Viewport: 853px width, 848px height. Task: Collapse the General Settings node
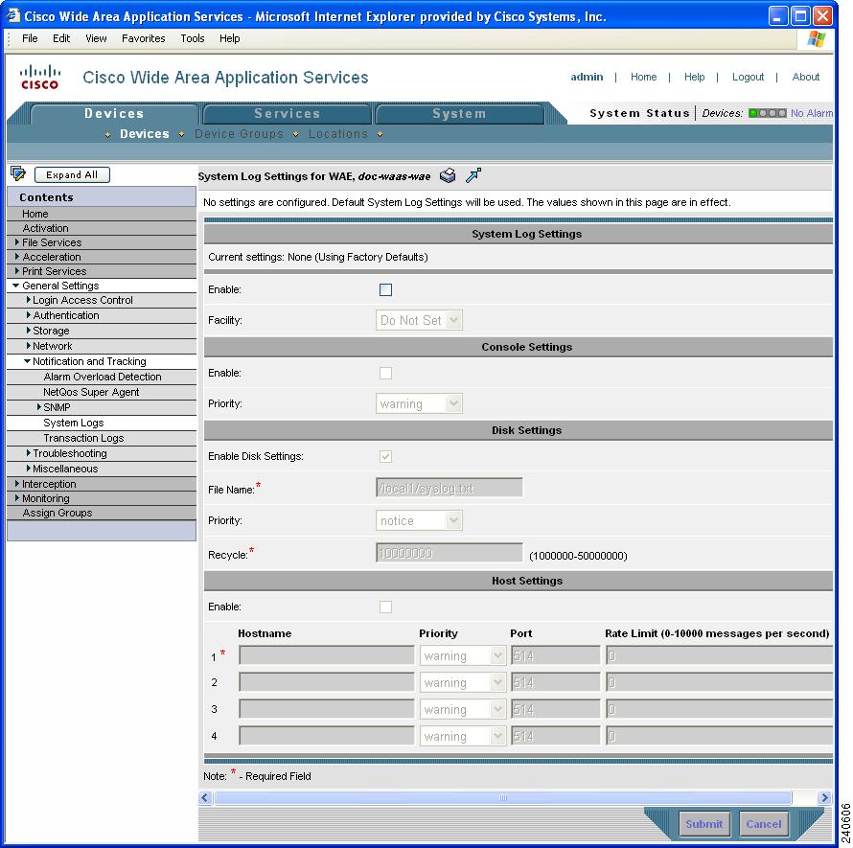[16, 286]
